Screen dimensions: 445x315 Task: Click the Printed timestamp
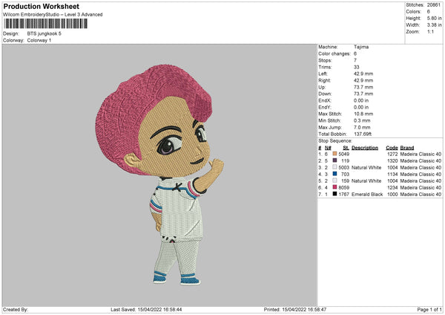tap(295, 310)
